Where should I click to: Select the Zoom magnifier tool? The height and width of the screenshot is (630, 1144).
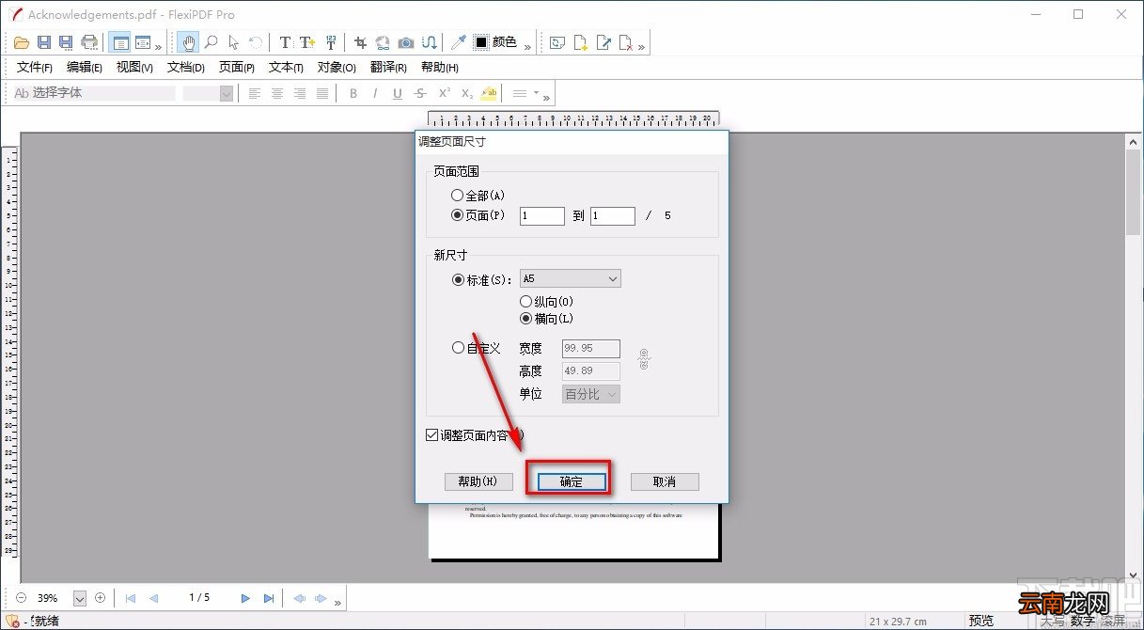(212, 42)
